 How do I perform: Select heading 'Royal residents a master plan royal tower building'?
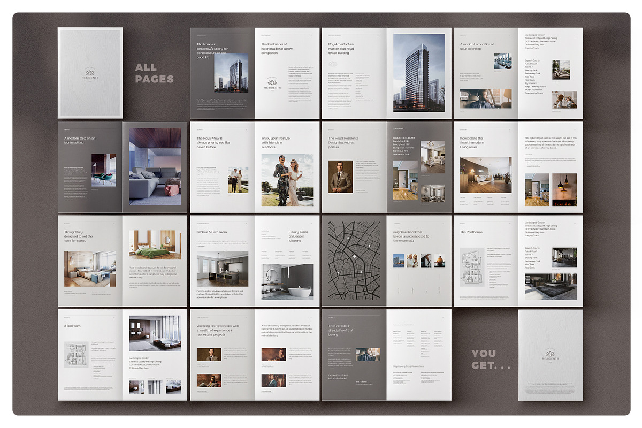coord(341,49)
